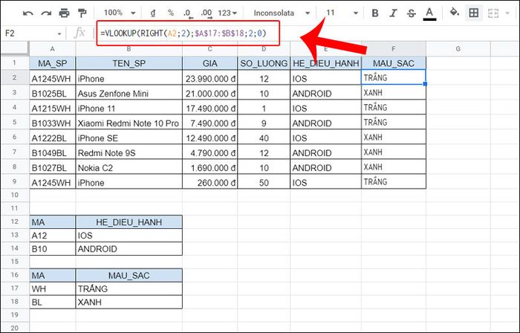Click the iPhone SE cell

129,138
